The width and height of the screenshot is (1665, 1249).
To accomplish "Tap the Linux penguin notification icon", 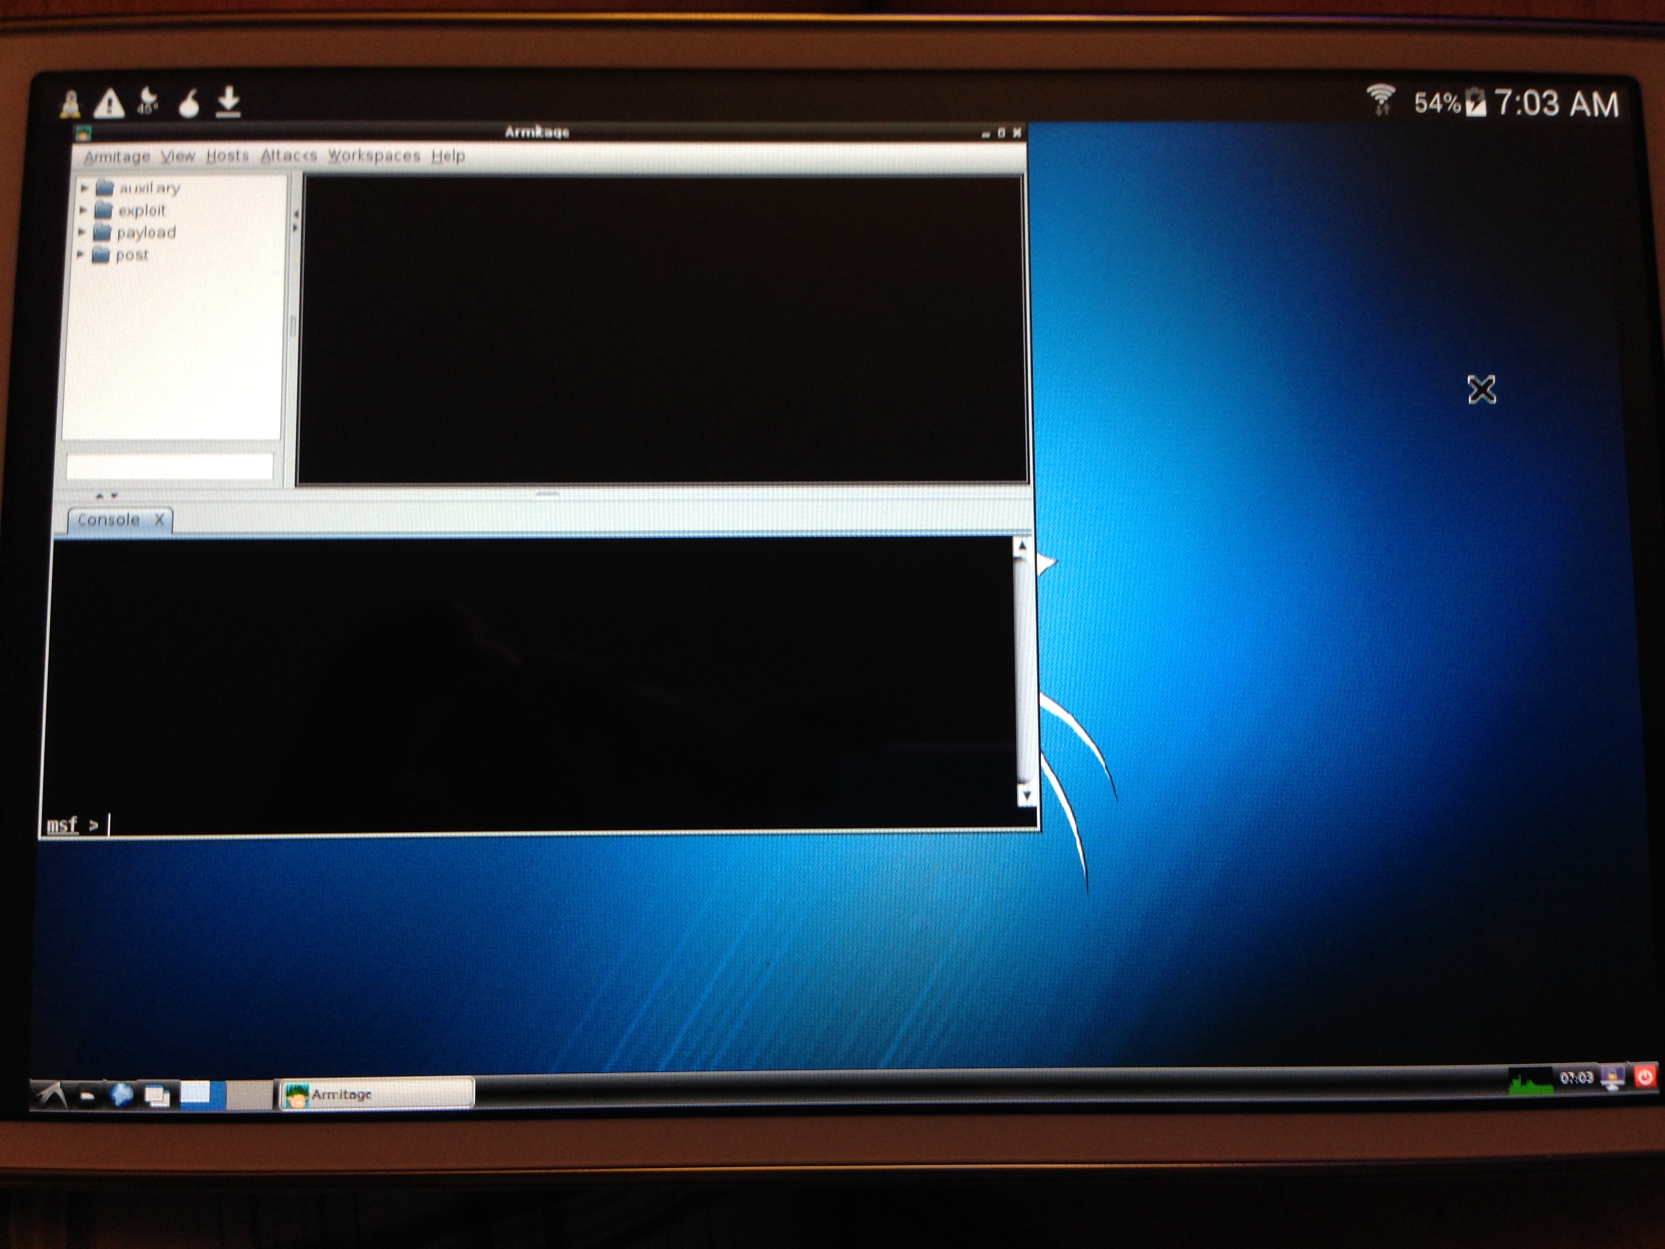I will pyautogui.click(x=70, y=104).
